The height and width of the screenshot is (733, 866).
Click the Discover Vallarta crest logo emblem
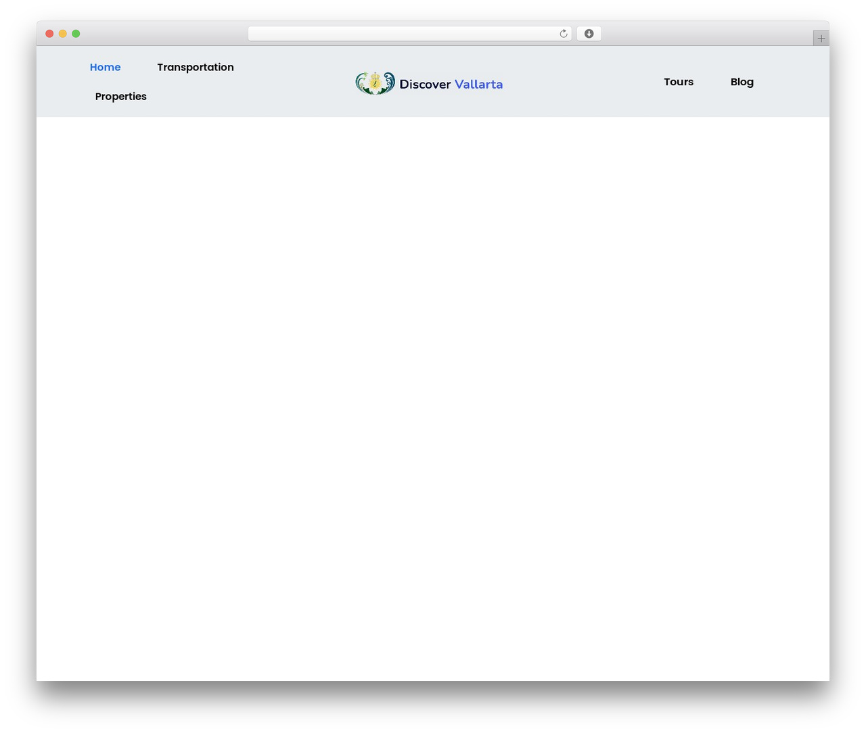[375, 83]
